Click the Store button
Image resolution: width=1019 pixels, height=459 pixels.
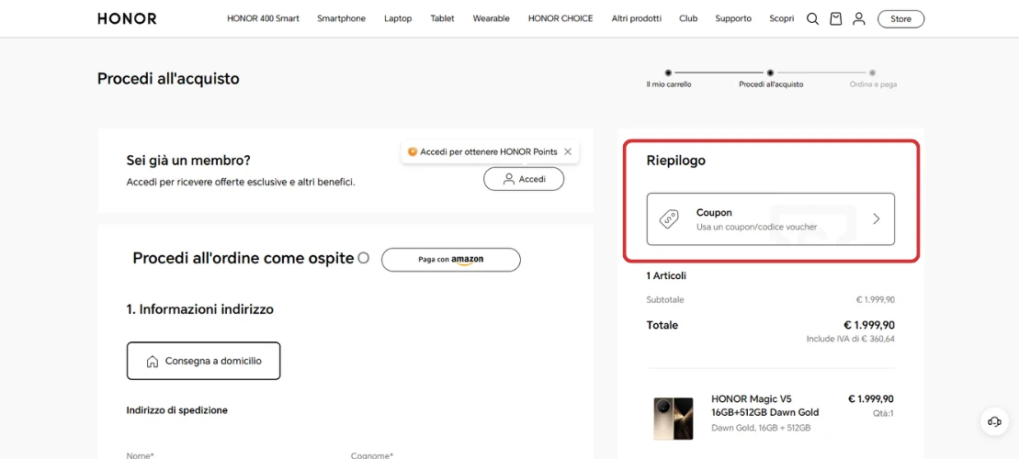900,19
